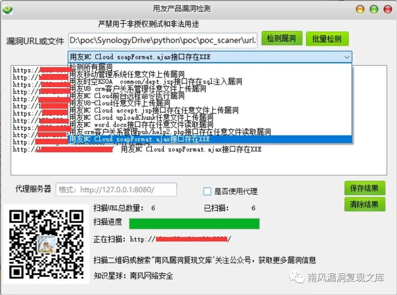The image size is (397, 295).
Task: Click the green 检测漏洞 button
Action: tap(282, 38)
